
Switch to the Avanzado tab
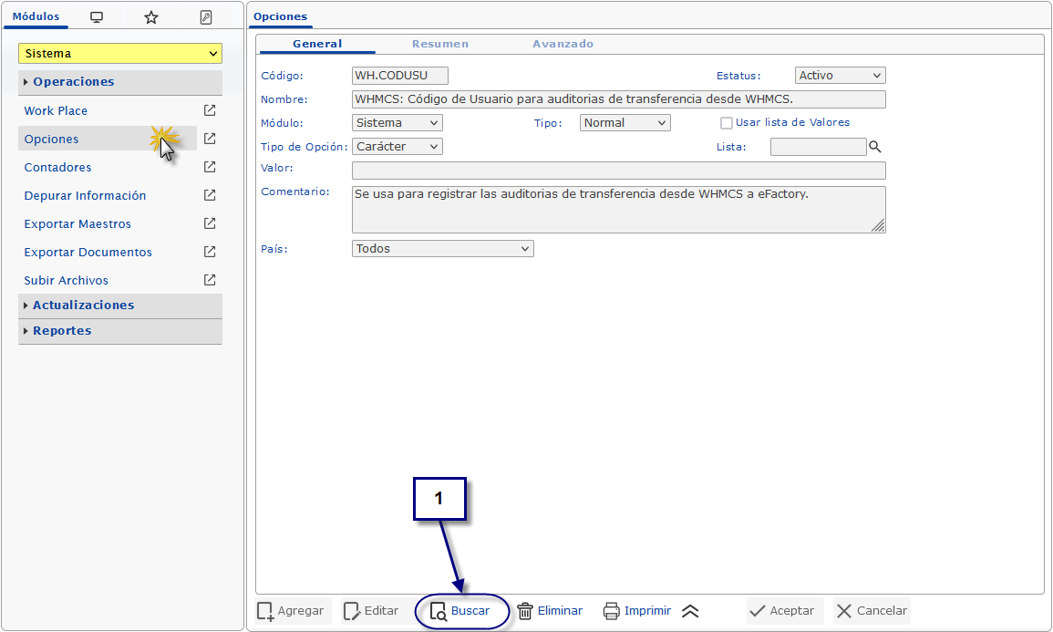click(x=563, y=44)
